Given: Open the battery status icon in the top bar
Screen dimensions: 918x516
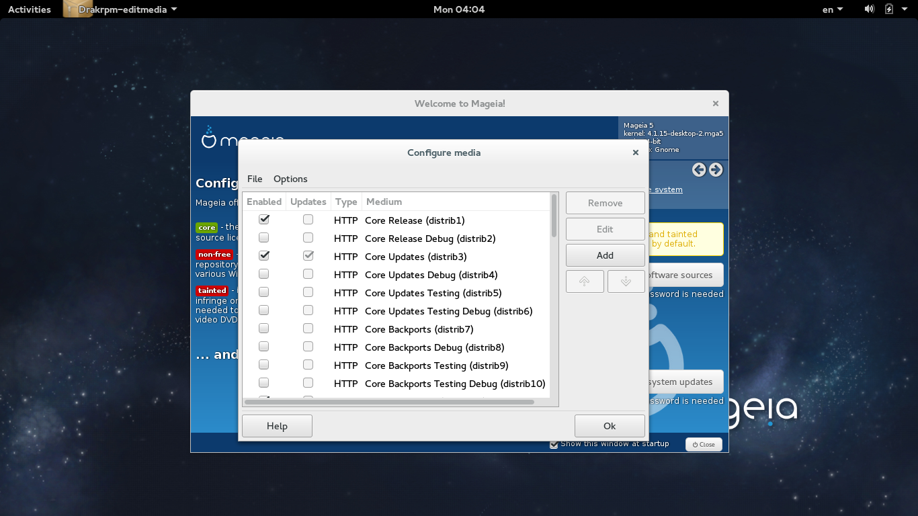Looking at the screenshot, I should [889, 9].
